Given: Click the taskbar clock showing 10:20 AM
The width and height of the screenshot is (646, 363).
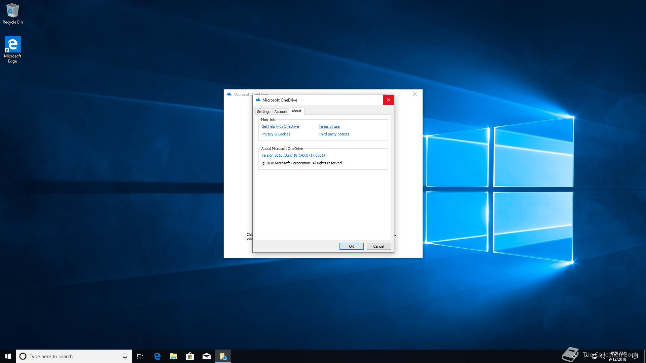Looking at the screenshot, I should tap(617, 356).
